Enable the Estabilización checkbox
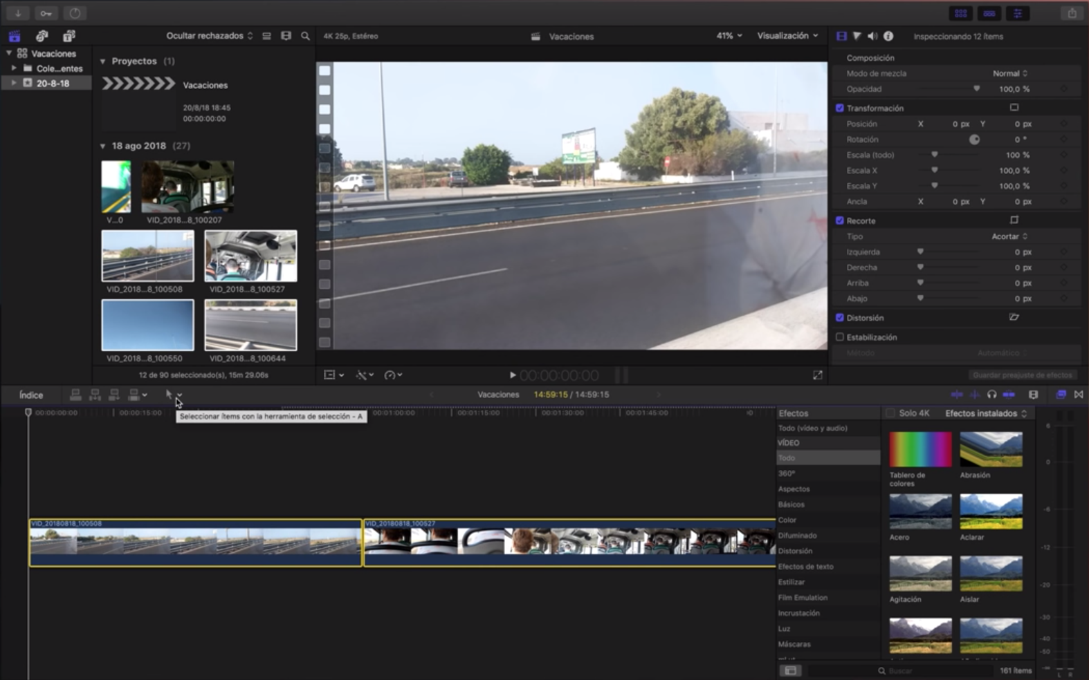 [840, 337]
